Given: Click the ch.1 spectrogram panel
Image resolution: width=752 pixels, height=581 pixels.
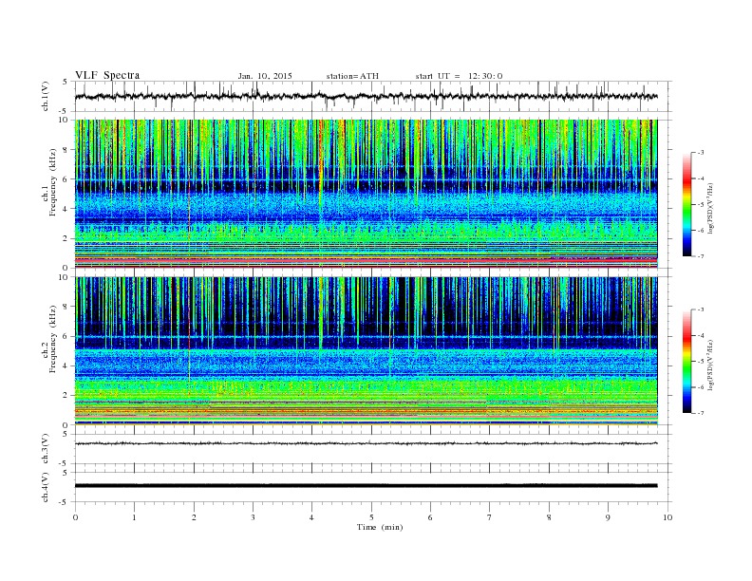Looking at the screenshot, I should tap(366, 194).
